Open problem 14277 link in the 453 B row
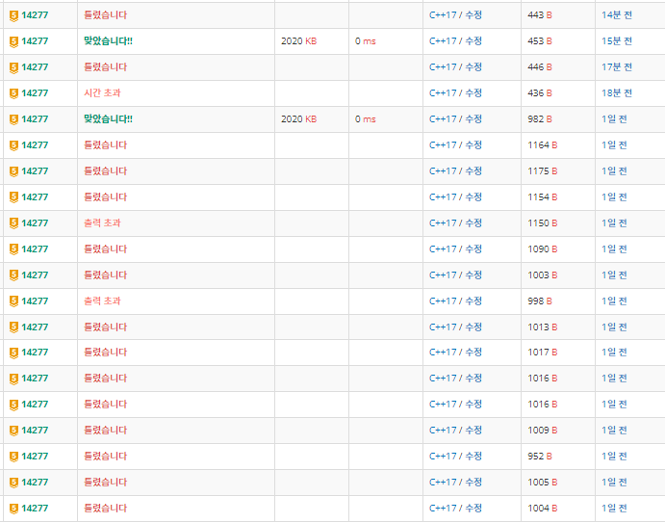Screen dimensions: 665x523 [35, 41]
